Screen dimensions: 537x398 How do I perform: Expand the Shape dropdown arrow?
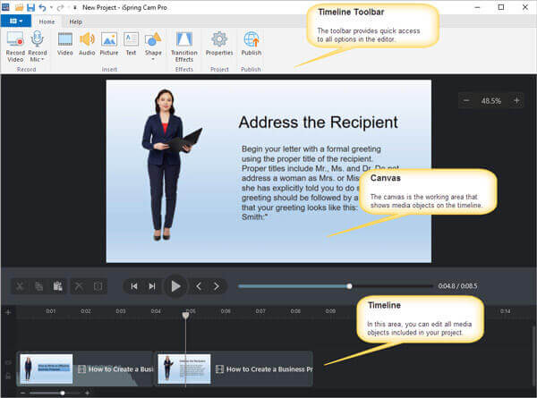point(153,60)
